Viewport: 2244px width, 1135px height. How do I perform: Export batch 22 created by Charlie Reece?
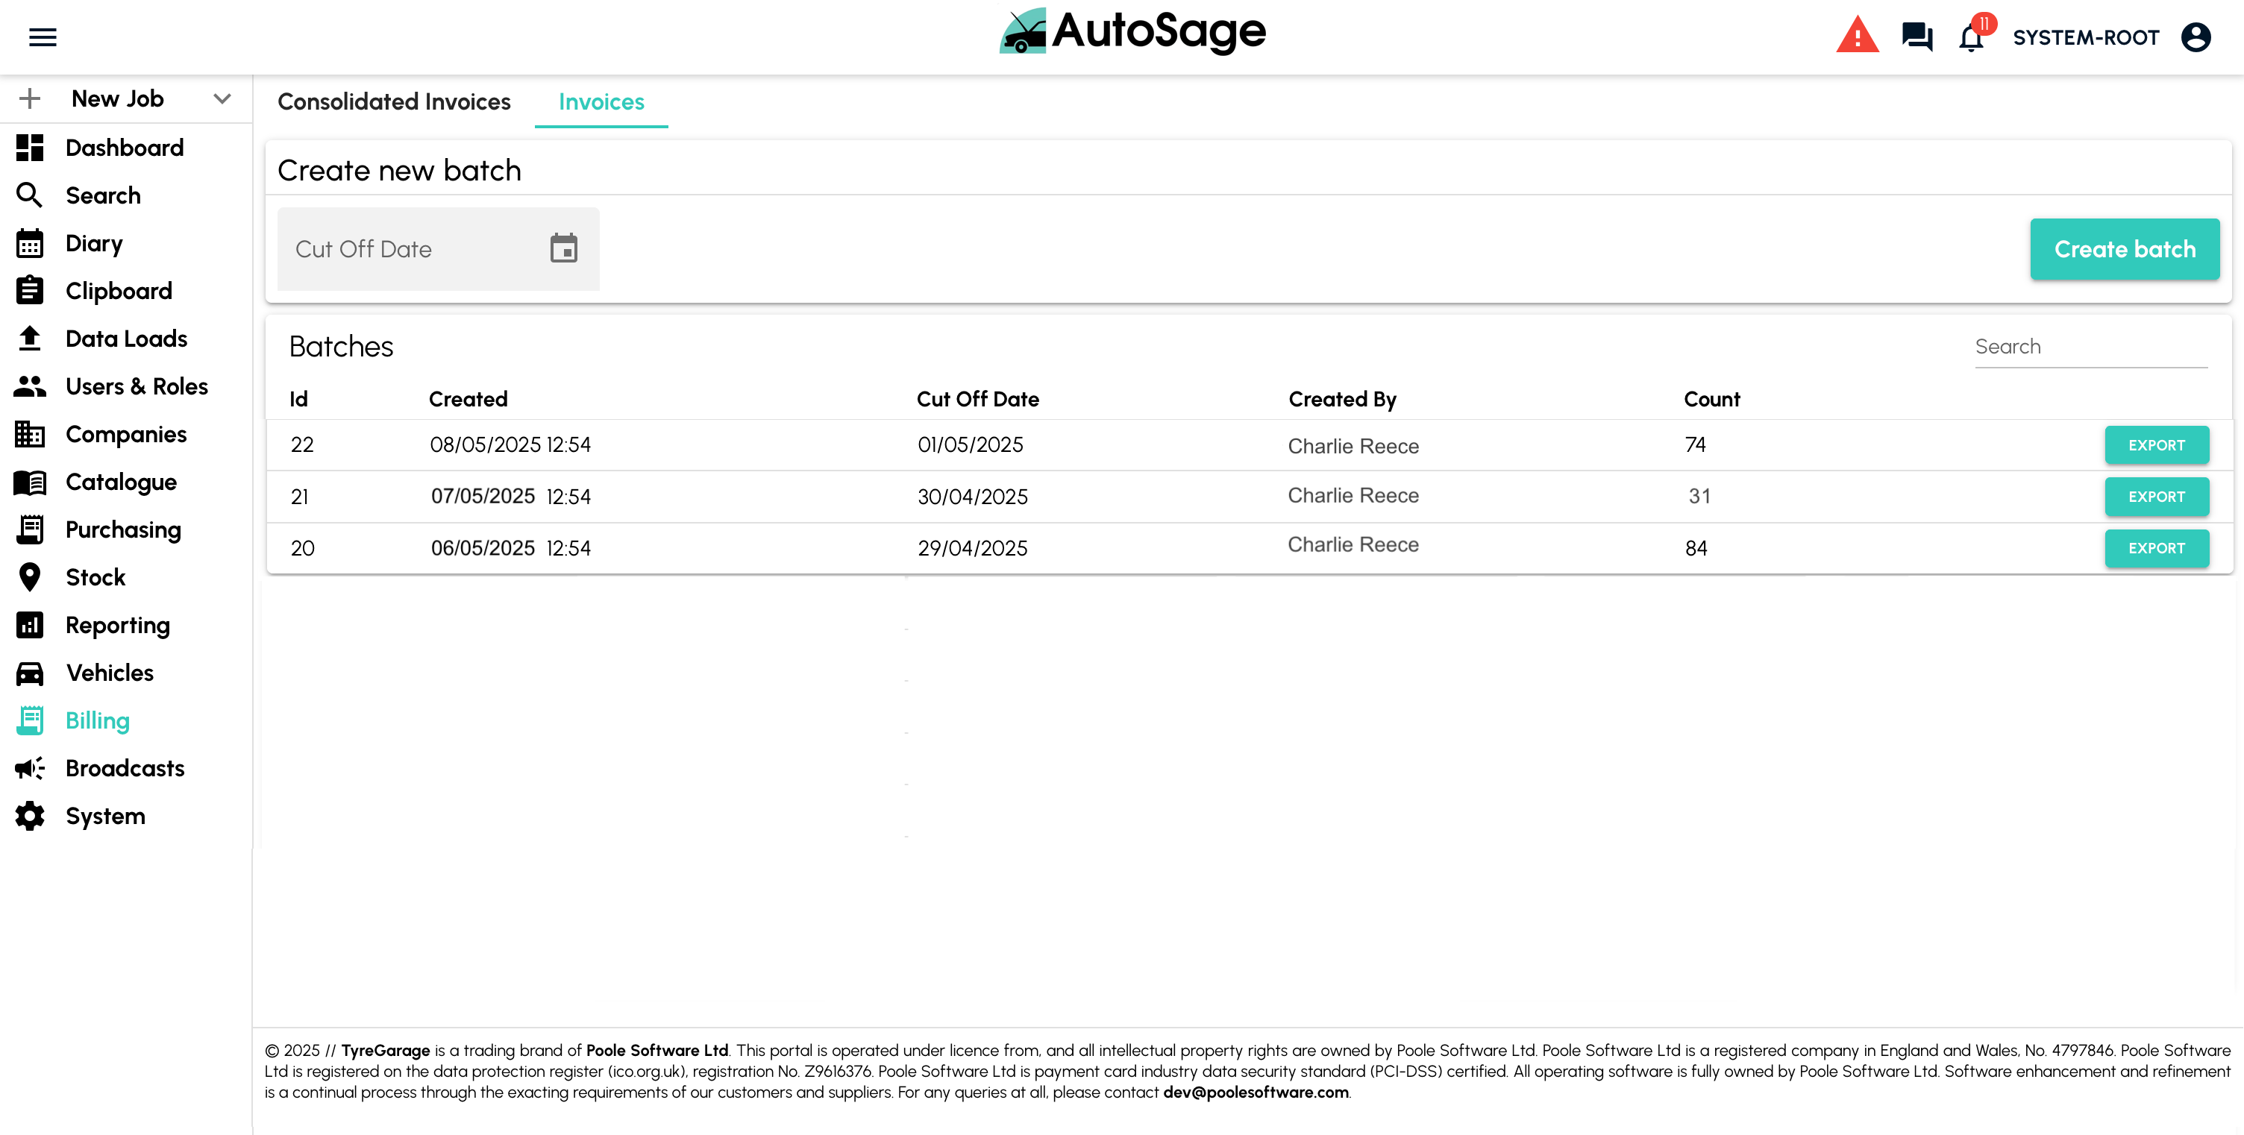pyautogui.click(x=2157, y=445)
